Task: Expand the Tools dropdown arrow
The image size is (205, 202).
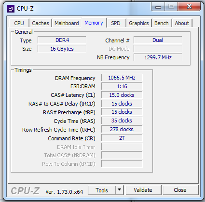Action: click(x=120, y=190)
